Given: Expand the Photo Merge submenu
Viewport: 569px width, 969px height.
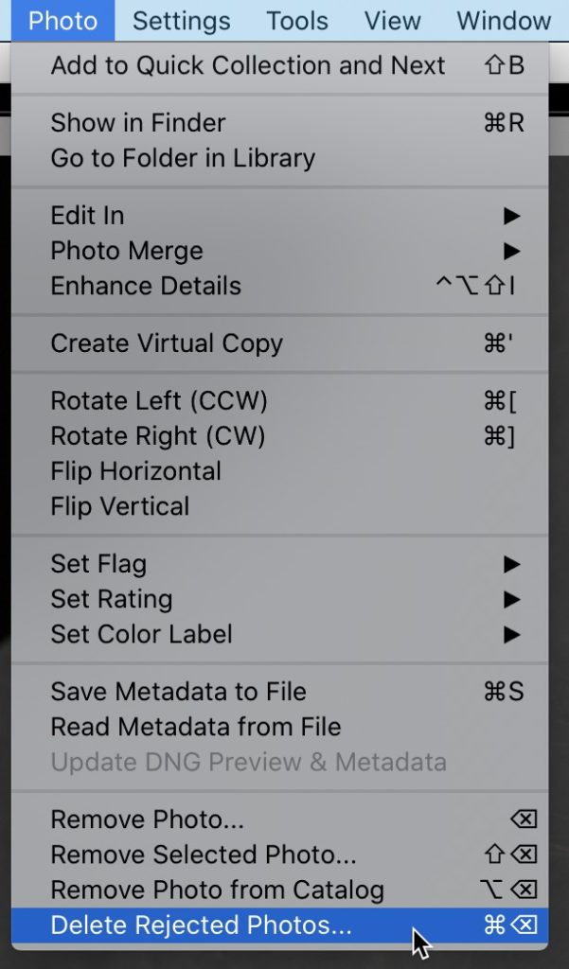Looking at the screenshot, I should click(127, 251).
